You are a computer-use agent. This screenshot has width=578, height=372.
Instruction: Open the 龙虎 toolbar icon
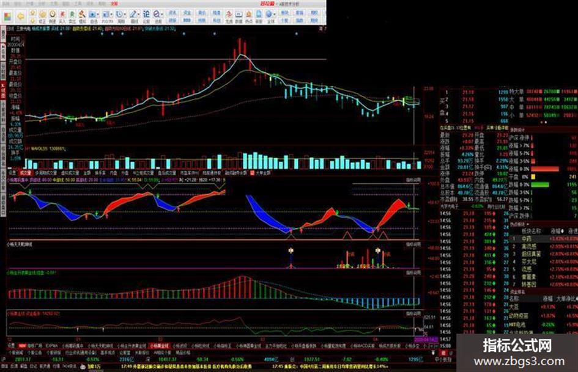229,17
